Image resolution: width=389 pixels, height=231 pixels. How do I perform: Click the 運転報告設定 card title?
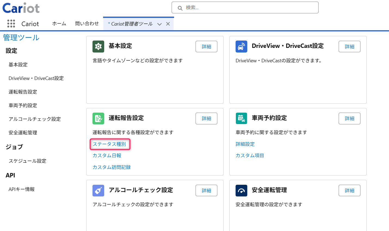point(126,118)
